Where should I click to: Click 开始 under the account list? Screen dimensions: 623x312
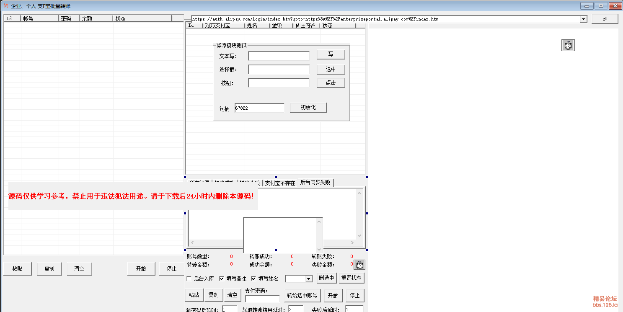point(141,269)
